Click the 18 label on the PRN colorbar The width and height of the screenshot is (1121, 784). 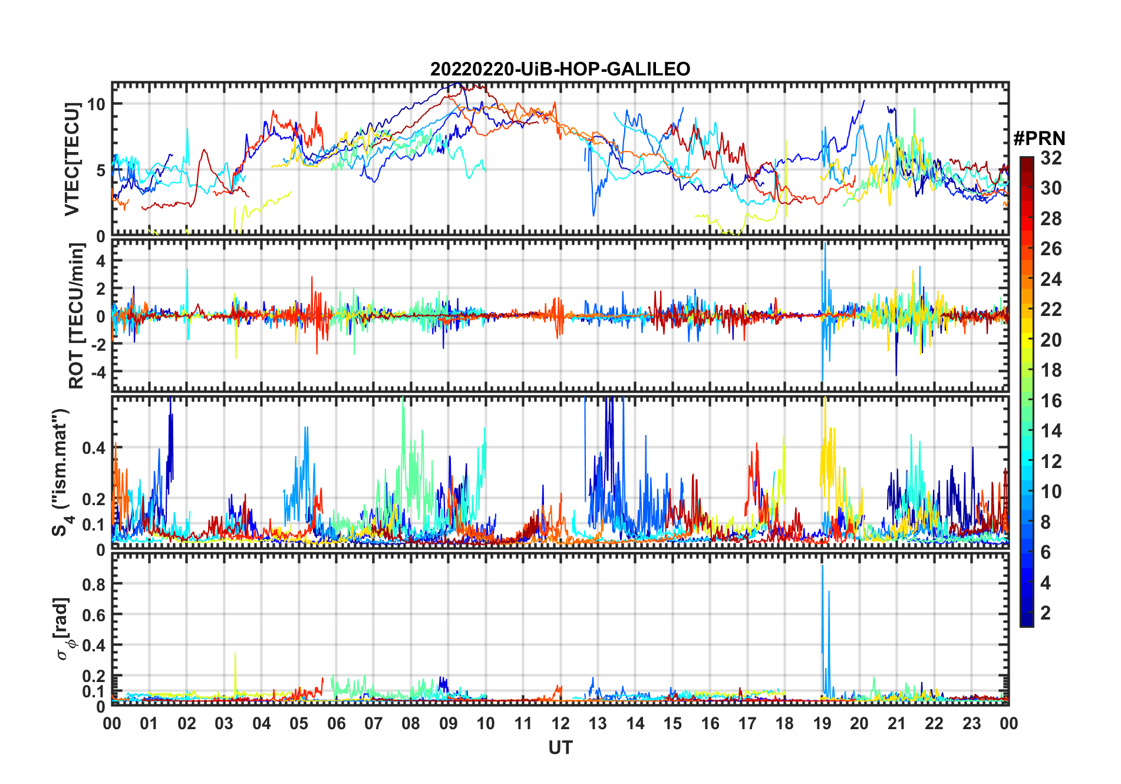1051,370
